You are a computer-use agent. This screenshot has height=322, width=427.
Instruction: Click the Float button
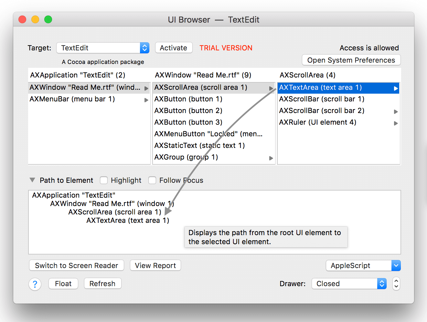coord(63,284)
